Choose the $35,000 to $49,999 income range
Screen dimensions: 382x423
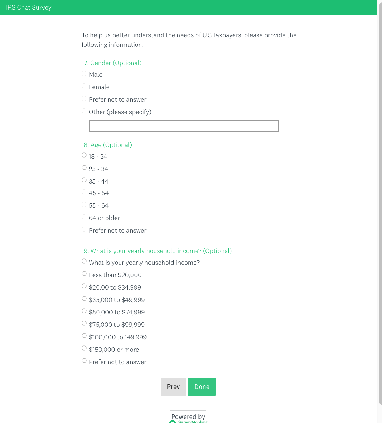tap(84, 299)
